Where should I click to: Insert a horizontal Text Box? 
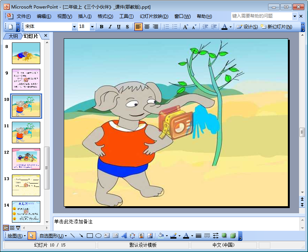[x=107, y=236]
